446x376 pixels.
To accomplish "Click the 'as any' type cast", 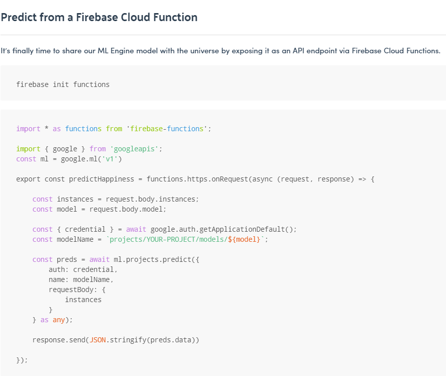I will point(53,320).
